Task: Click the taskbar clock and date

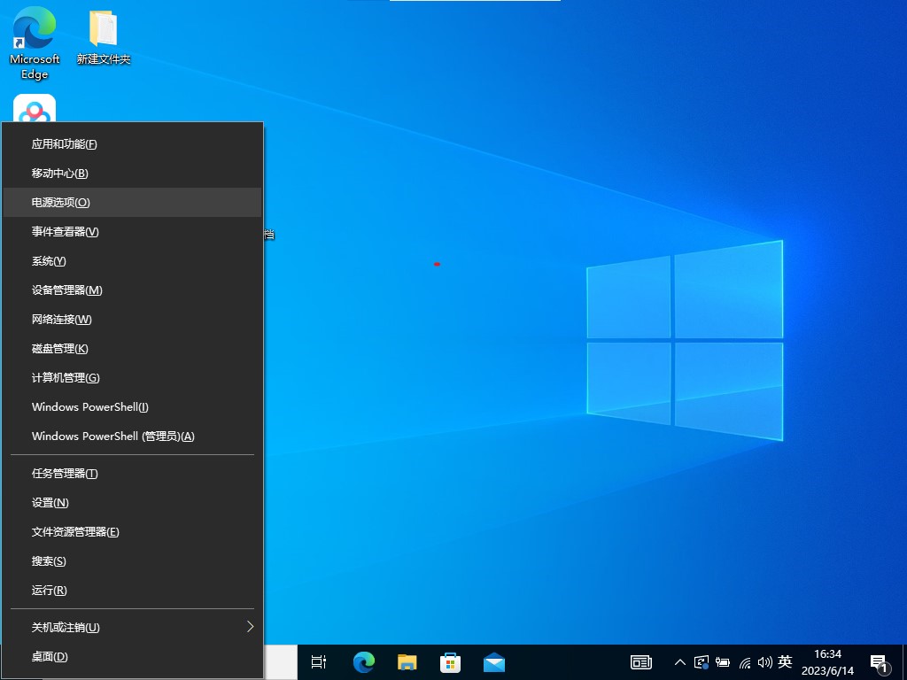Action: [x=827, y=661]
